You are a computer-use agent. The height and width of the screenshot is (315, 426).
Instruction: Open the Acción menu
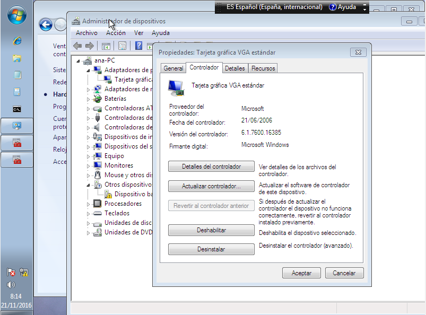pyautogui.click(x=116, y=33)
